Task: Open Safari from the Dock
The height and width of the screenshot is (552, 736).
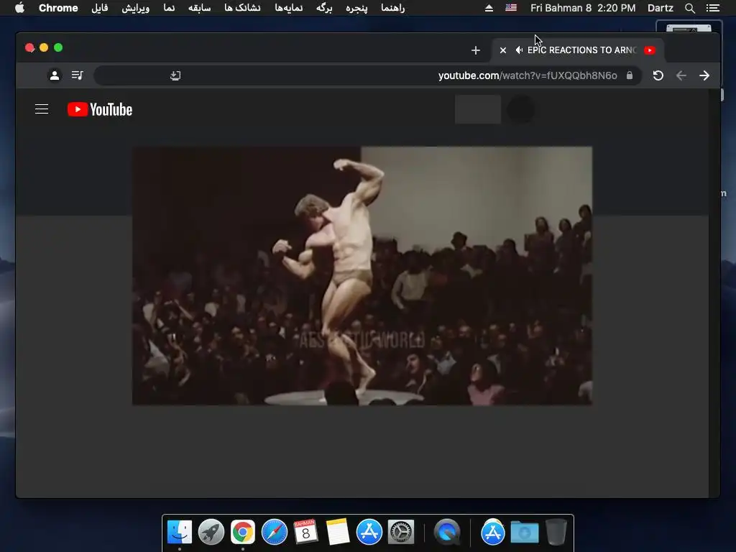Action: [x=274, y=532]
